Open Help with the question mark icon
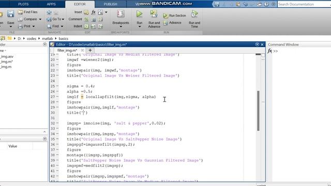 (266, 4)
